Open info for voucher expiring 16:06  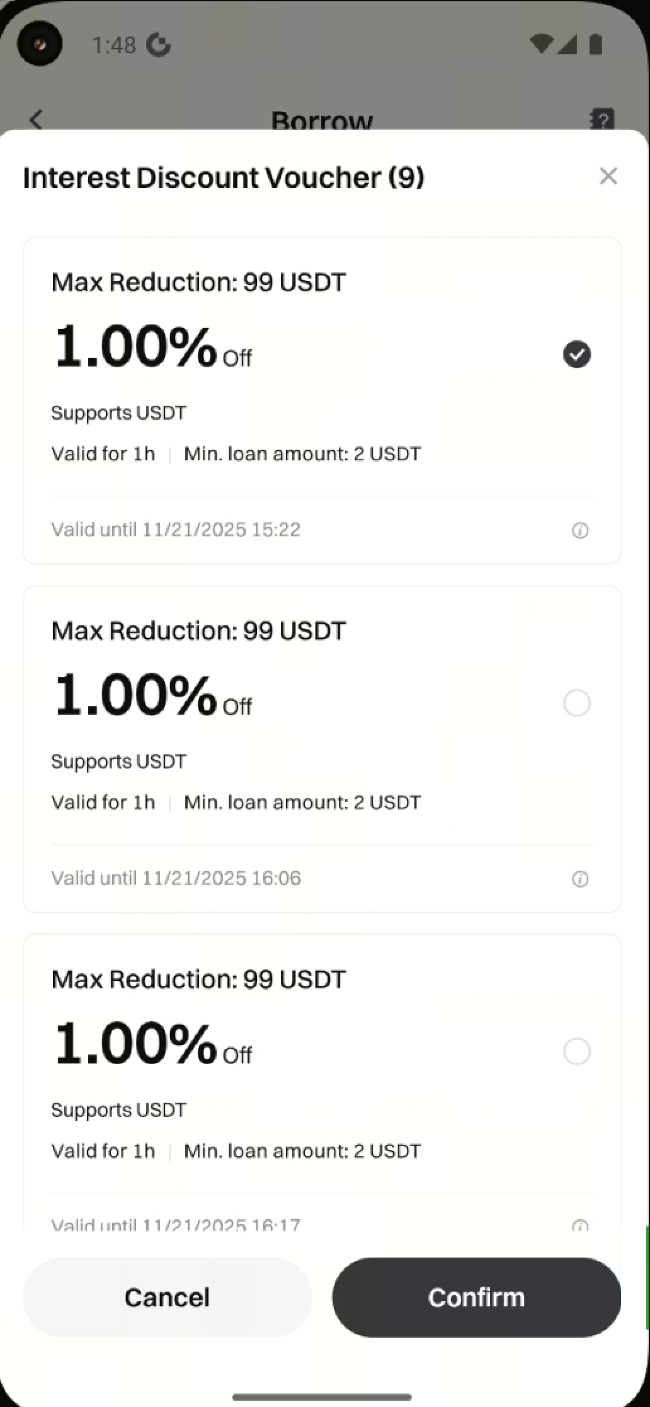tap(579, 879)
